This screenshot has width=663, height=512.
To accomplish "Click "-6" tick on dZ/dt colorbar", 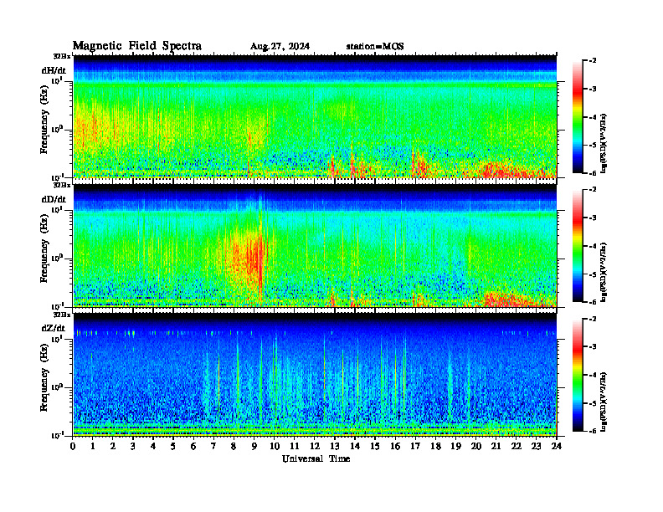I will click(x=593, y=431).
